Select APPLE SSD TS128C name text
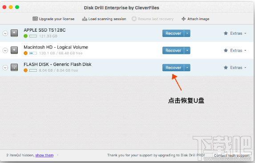255x163 pixels. click(45, 30)
